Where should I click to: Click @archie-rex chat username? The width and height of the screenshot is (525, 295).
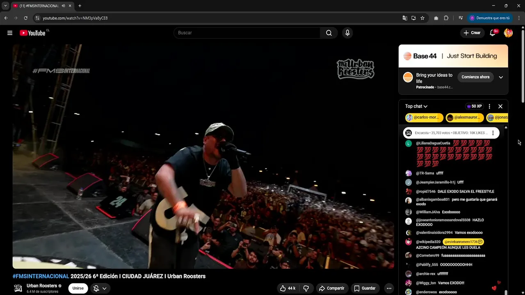(x=425, y=274)
